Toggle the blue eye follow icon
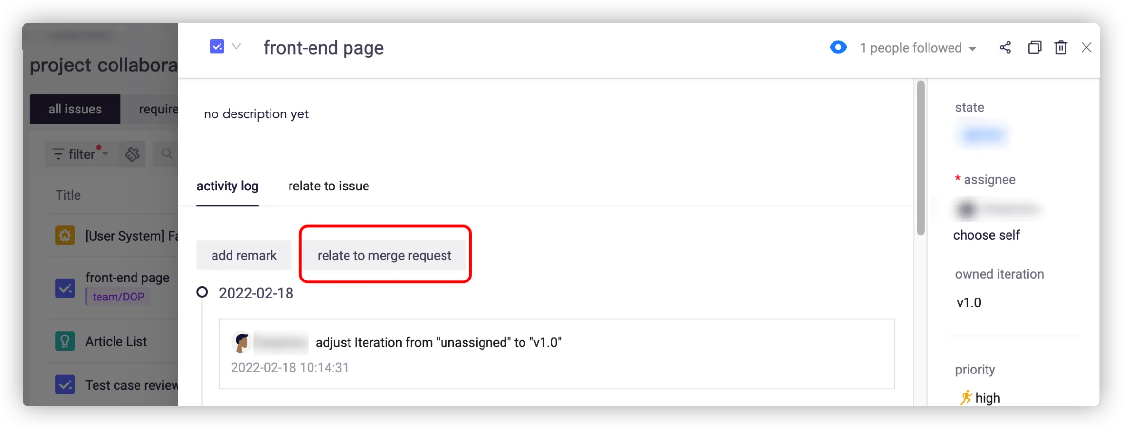This screenshot has height=429, width=1123. 838,47
